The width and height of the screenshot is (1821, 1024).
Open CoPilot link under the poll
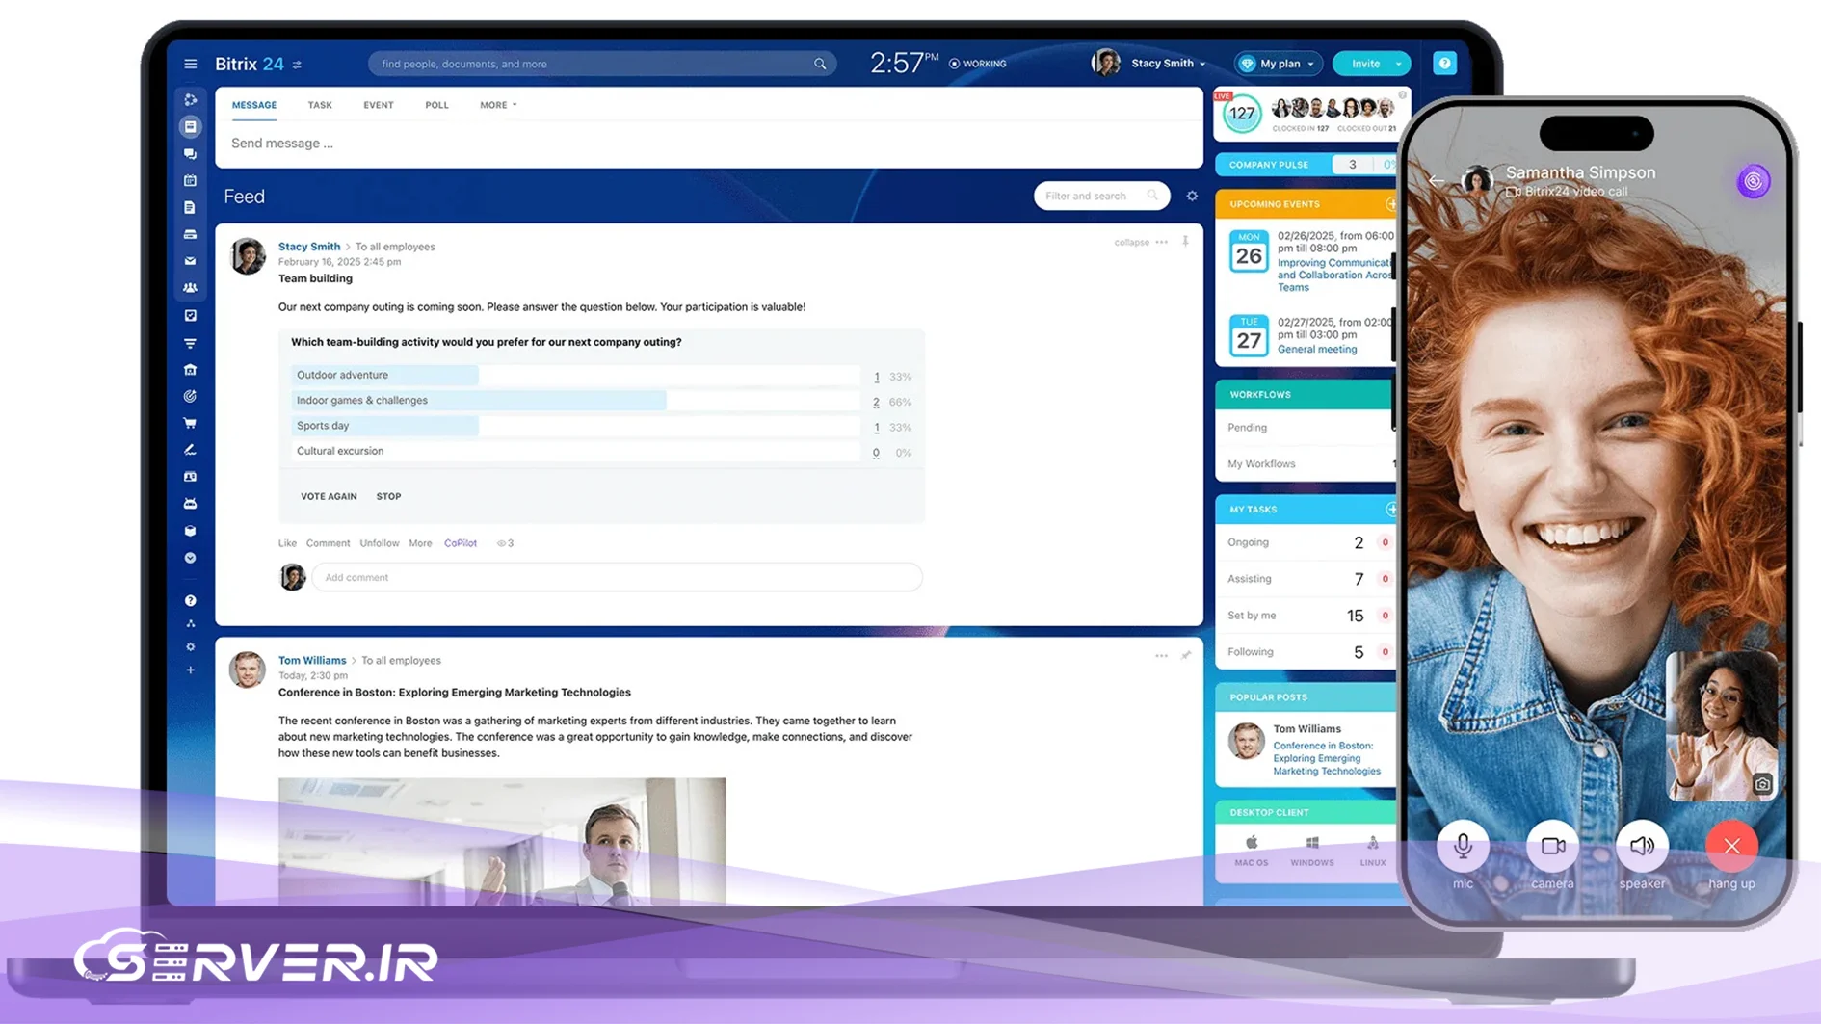click(x=461, y=543)
